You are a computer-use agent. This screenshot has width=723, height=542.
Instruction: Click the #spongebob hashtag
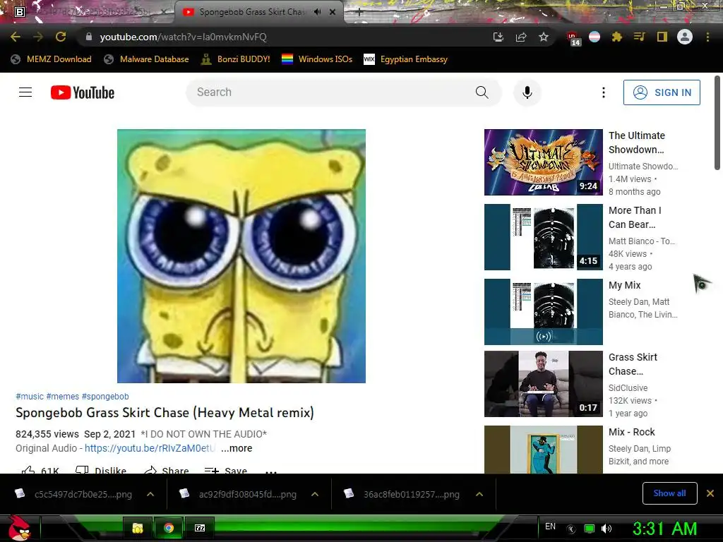(x=105, y=397)
